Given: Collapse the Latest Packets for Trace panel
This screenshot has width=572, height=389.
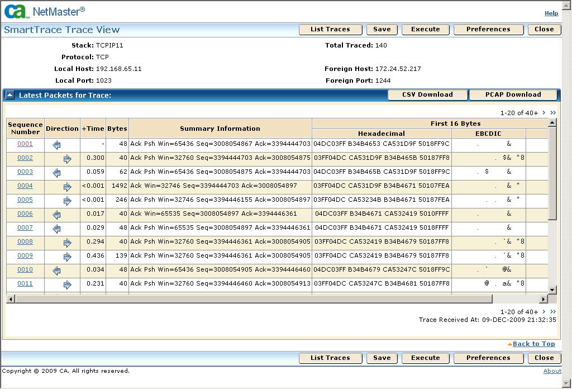Looking at the screenshot, I should click(9, 94).
